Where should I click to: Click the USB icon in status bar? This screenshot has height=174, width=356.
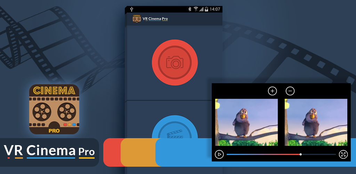(131, 9)
